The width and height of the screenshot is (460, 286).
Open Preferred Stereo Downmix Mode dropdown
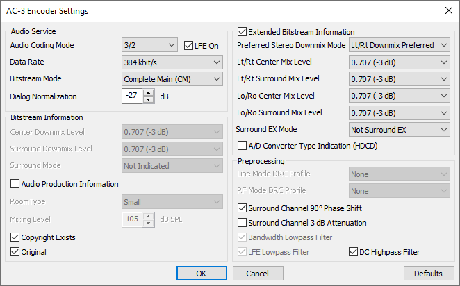tap(400, 45)
